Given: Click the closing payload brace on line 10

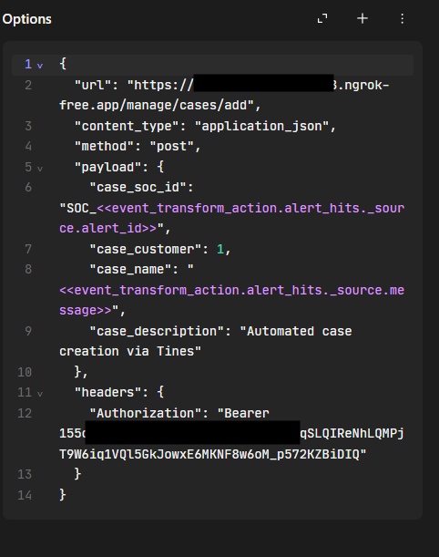Looking at the screenshot, I should 78,372.
